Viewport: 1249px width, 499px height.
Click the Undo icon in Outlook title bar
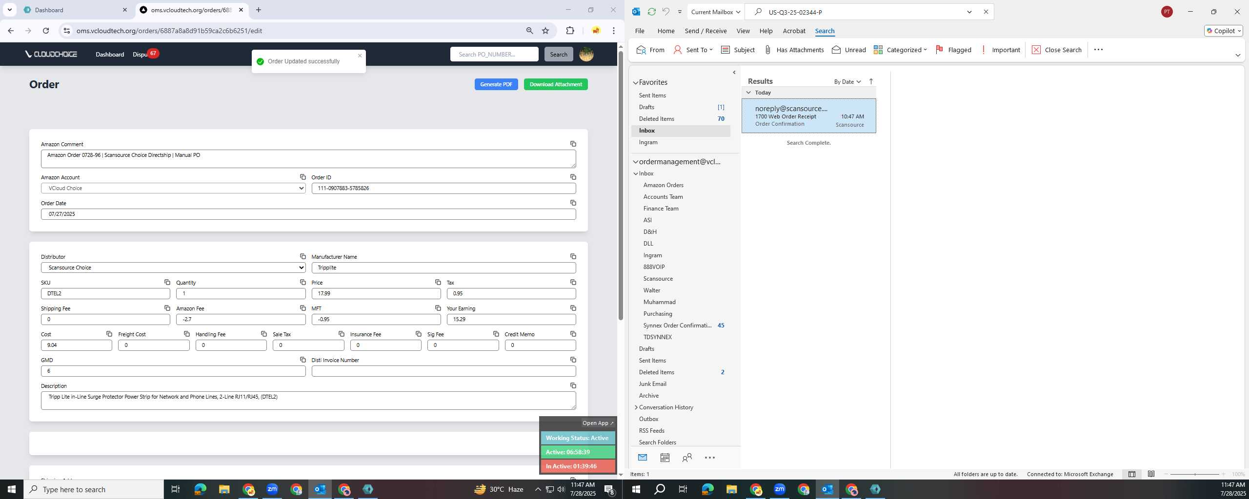tap(666, 12)
